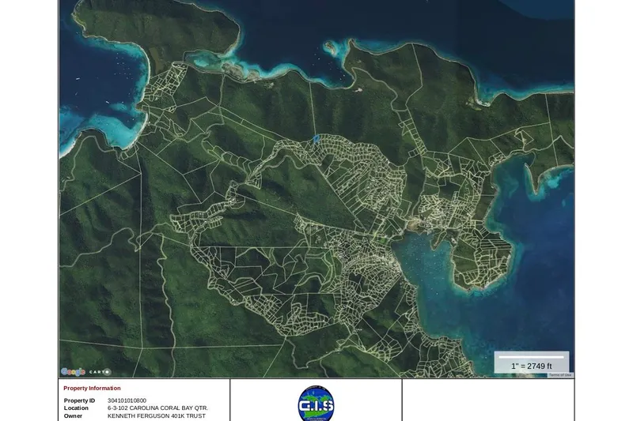Click the Owner label
This screenshot has height=421, width=633.
(x=73, y=416)
